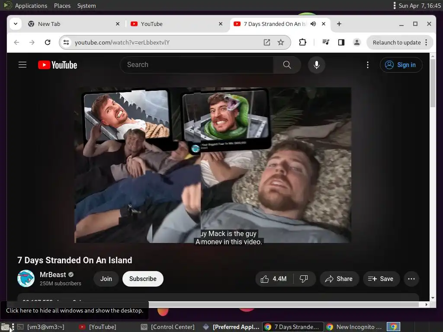Open media controls icon in toolbar
The image size is (443, 332).
325,42
